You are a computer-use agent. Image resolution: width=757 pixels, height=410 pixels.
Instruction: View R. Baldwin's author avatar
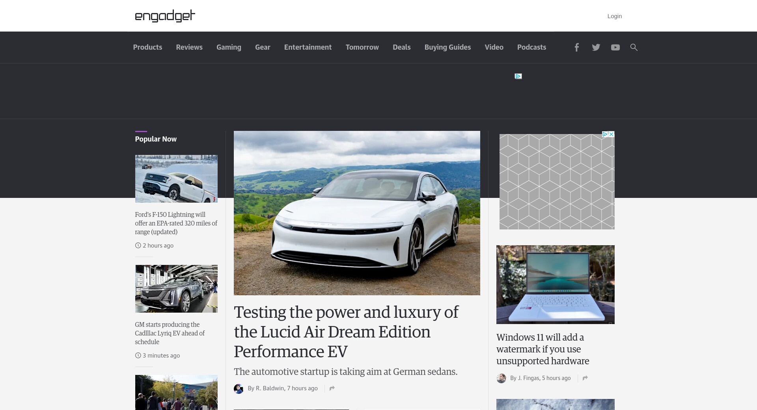point(239,389)
